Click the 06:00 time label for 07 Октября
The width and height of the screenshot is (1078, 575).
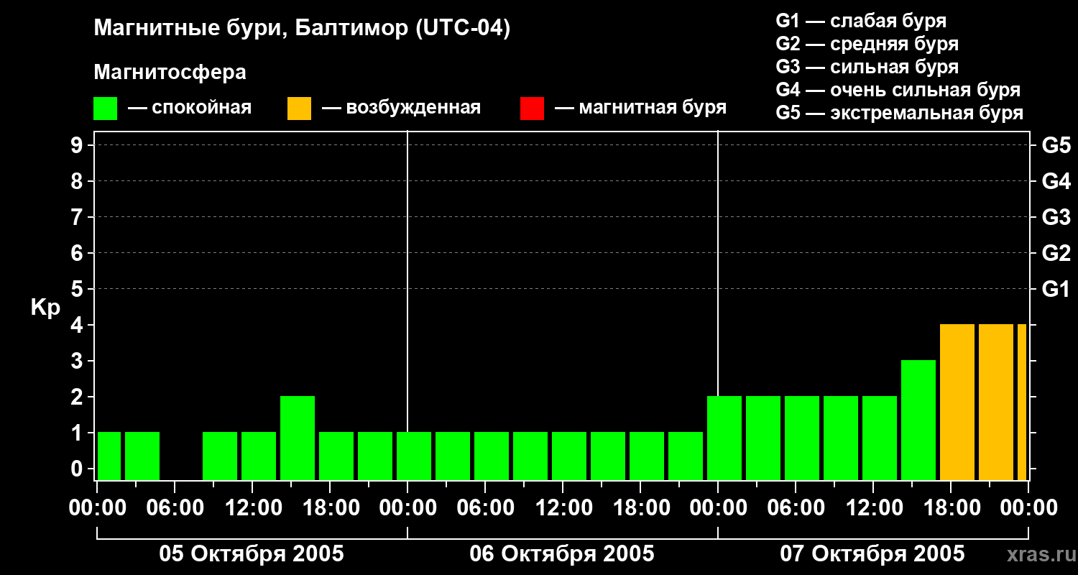tap(796, 507)
